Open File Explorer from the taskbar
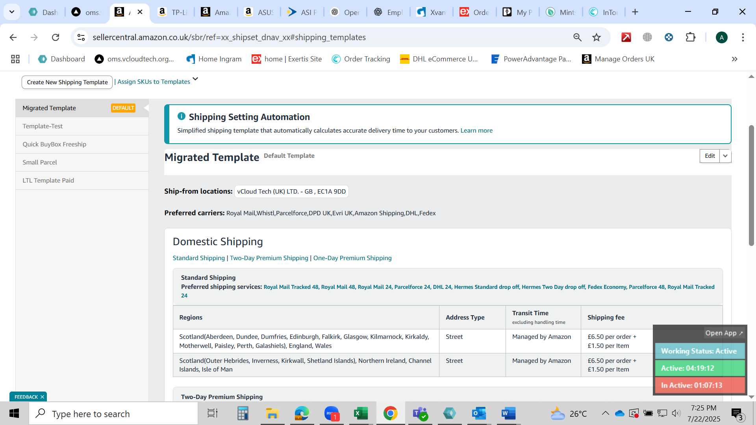This screenshot has width=756, height=425. pos(272,414)
